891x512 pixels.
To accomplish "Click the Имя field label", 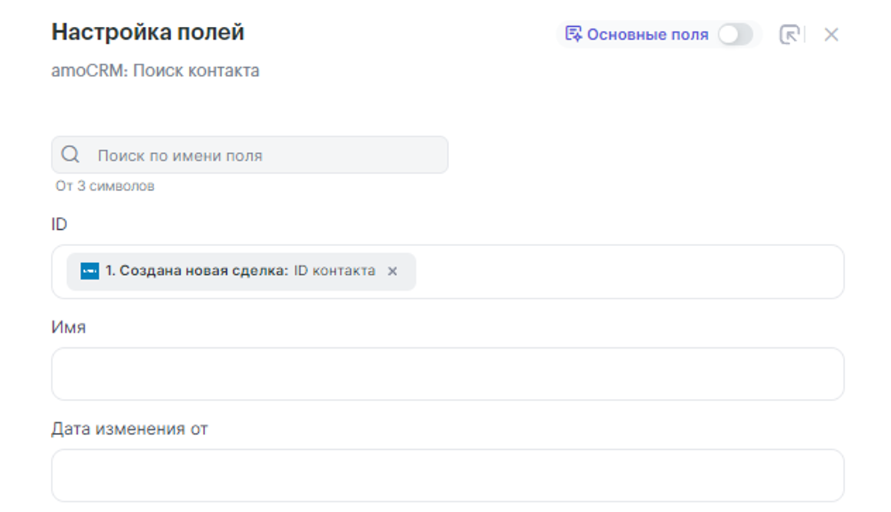I will pos(69,327).
